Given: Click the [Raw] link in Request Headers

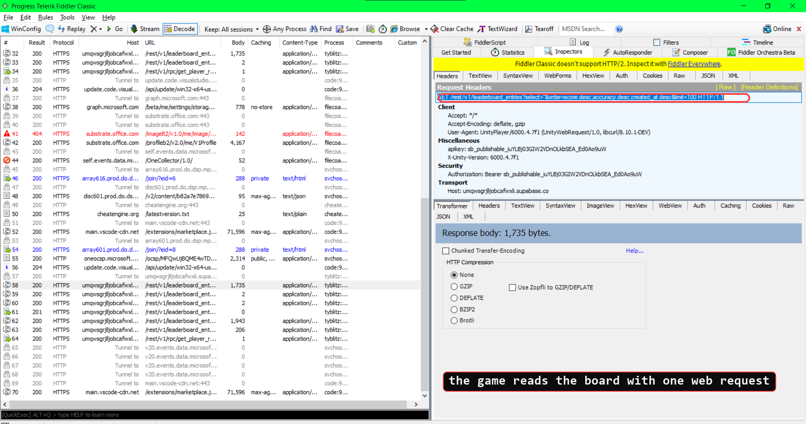Looking at the screenshot, I should coord(725,87).
